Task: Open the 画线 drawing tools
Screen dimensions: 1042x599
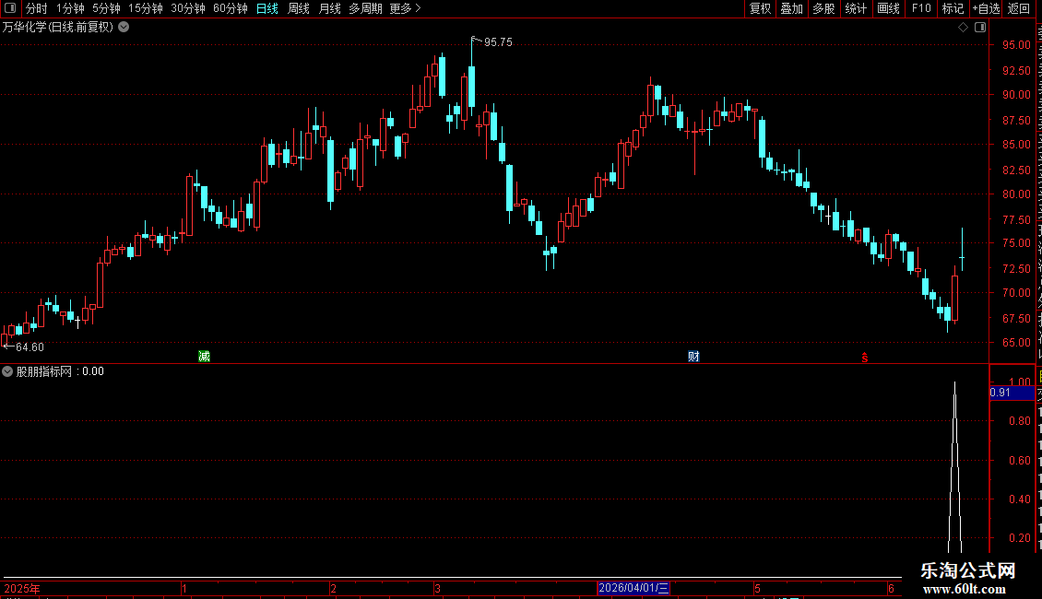Action: click(888, 8)
